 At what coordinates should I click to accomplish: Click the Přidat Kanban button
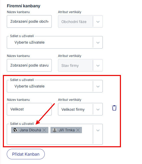(x=26, y=154)
